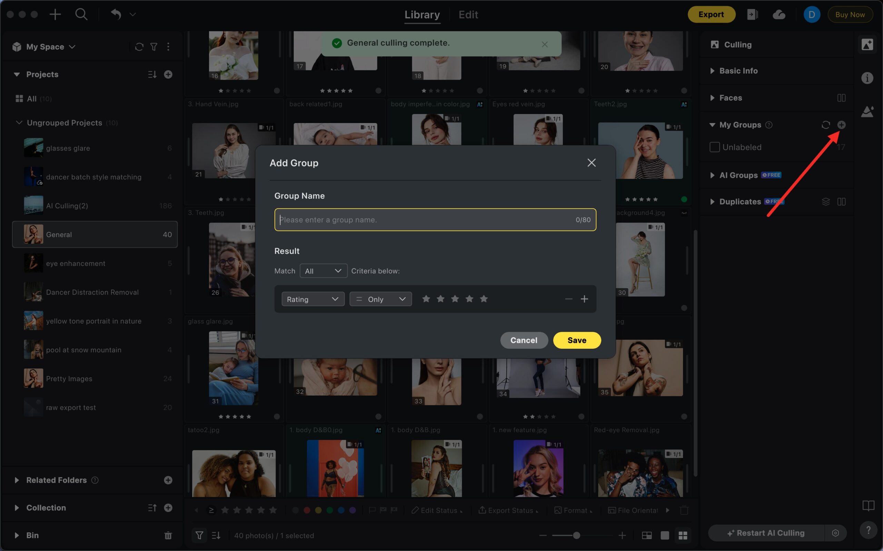883x551 pixels.
Task: Click the trash icon beside Bin
Action: (168, 535)
